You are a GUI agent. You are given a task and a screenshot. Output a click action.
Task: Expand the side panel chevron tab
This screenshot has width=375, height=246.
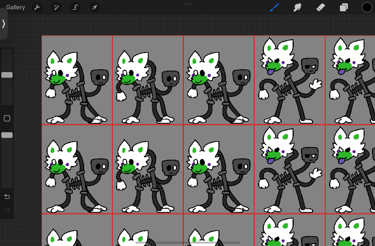coord(3,24)
